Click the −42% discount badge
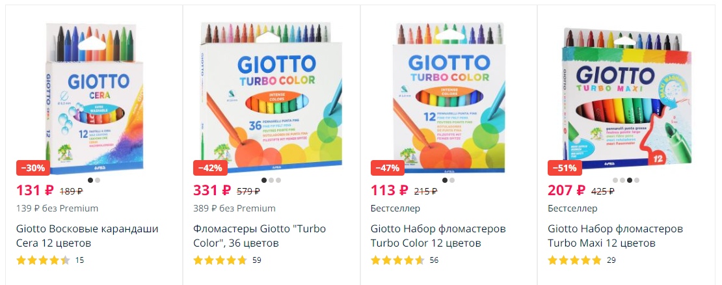The image size is (722, 285). pos(211,168)
